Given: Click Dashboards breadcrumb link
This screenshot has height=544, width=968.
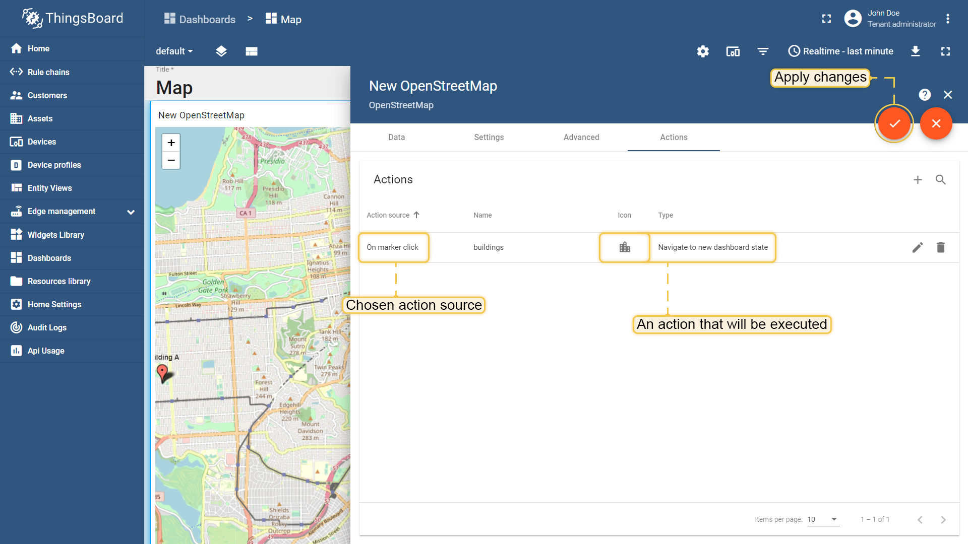Looking at the screenshot, I should (x=200, y=19).
